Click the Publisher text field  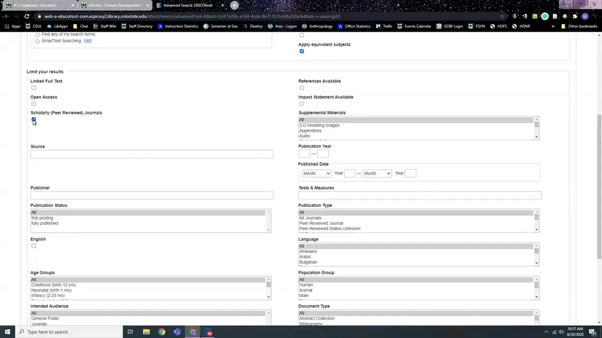point(151,195)
